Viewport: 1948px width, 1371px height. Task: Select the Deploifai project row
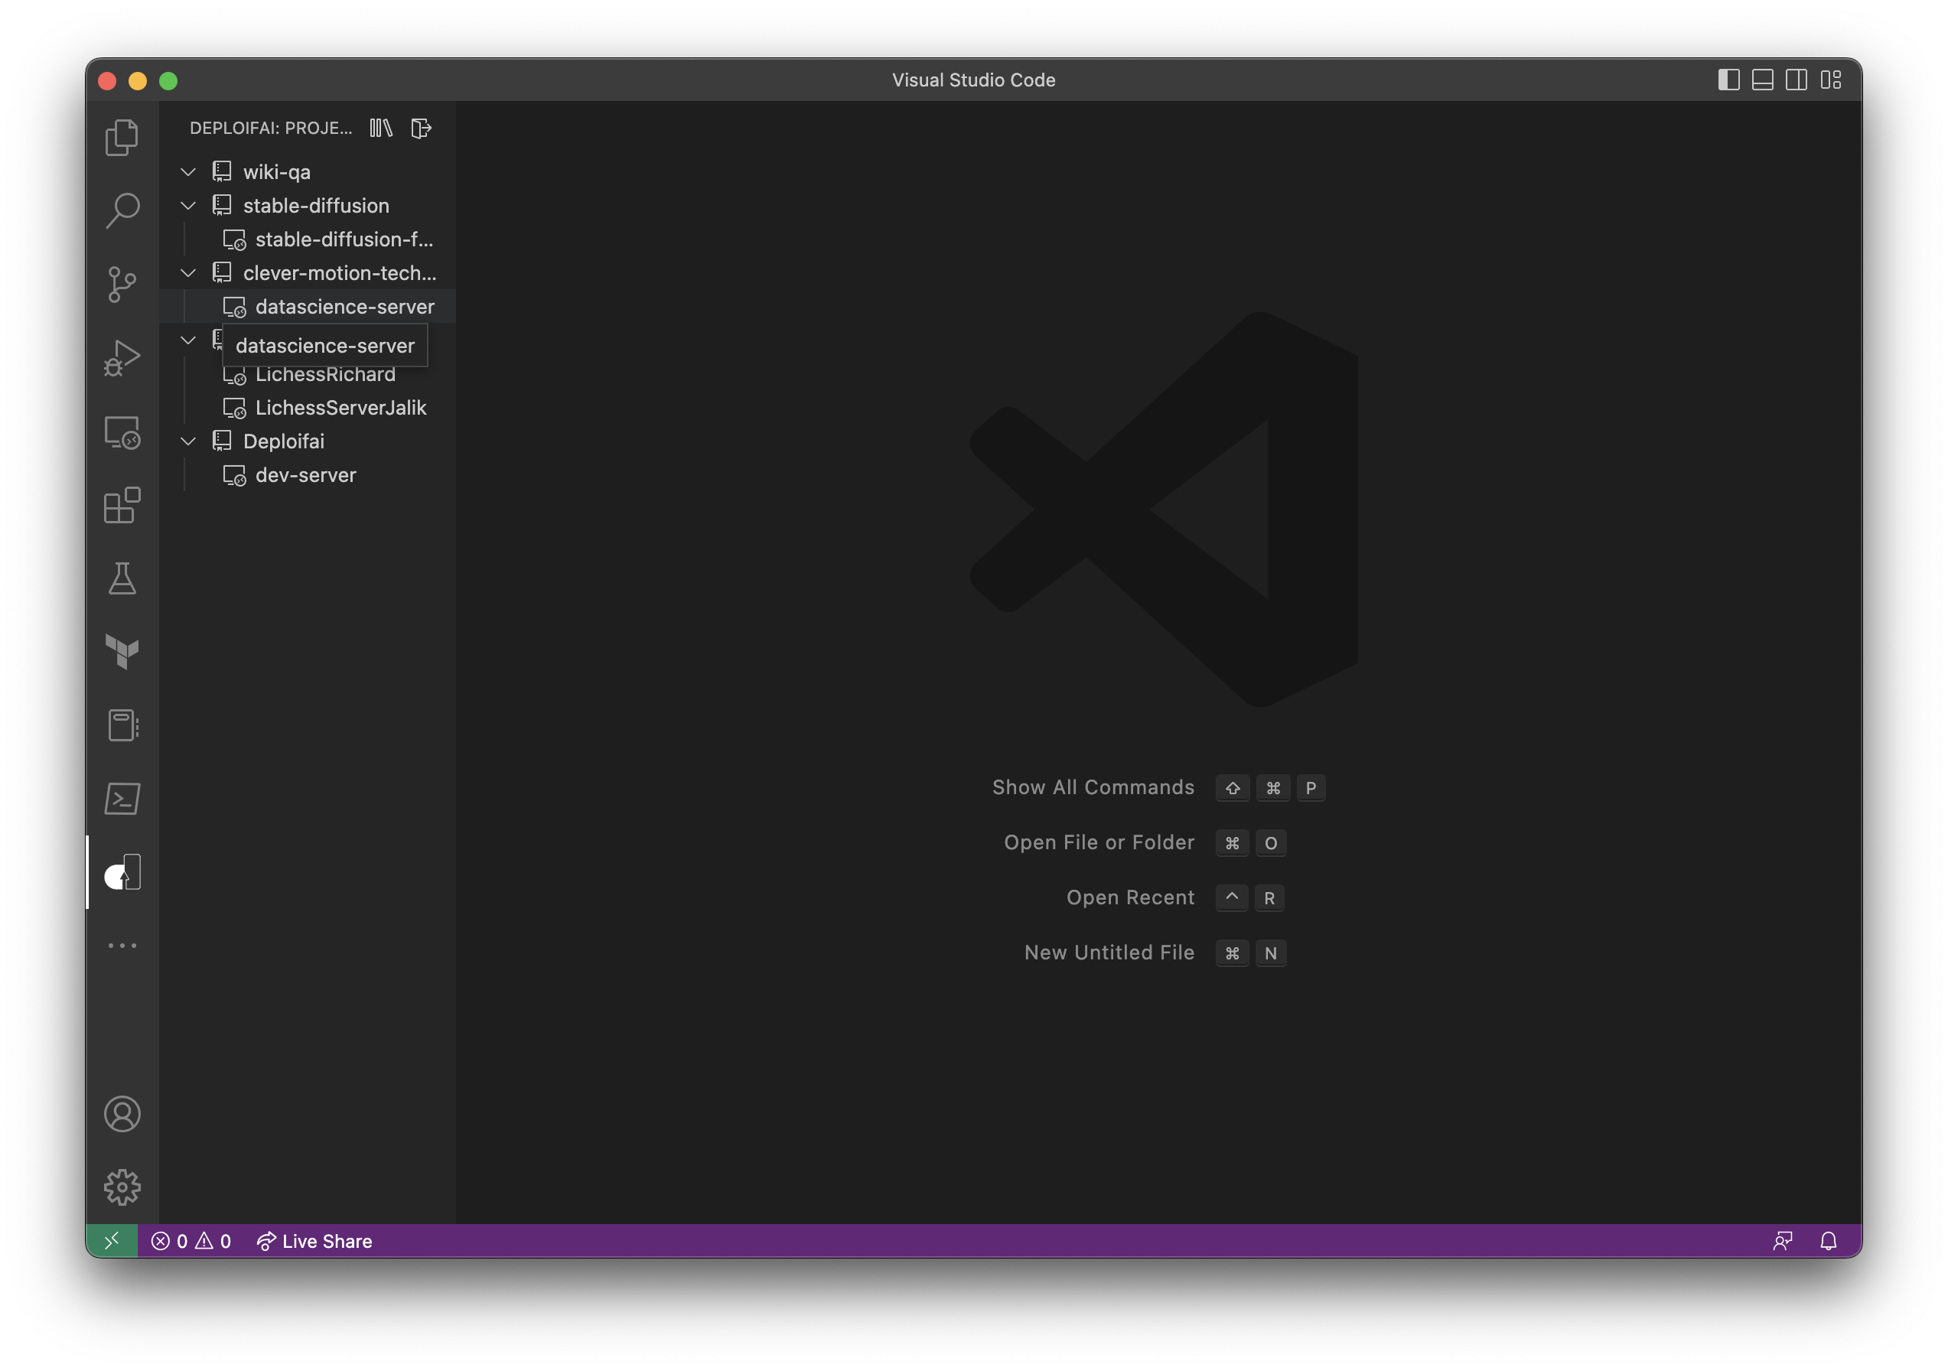click(308, 441)
